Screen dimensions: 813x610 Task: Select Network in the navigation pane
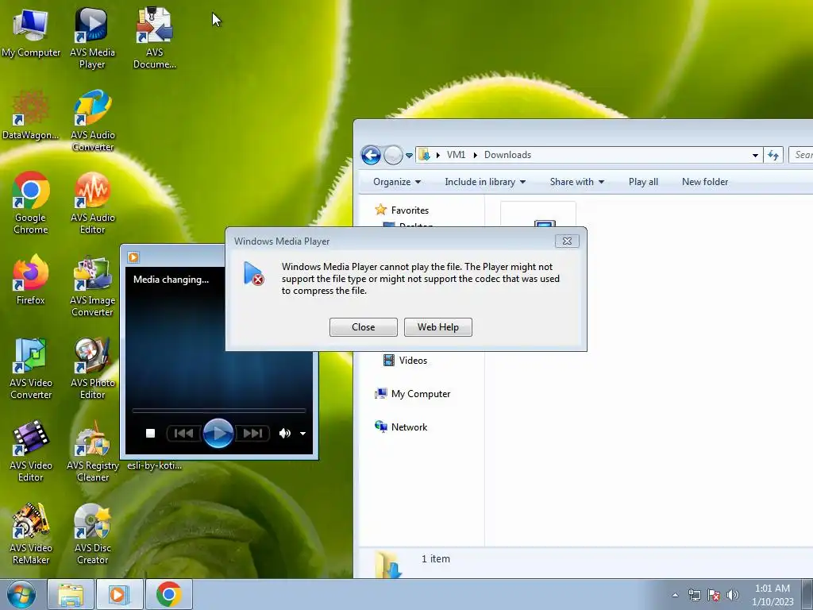coord(401,427)
